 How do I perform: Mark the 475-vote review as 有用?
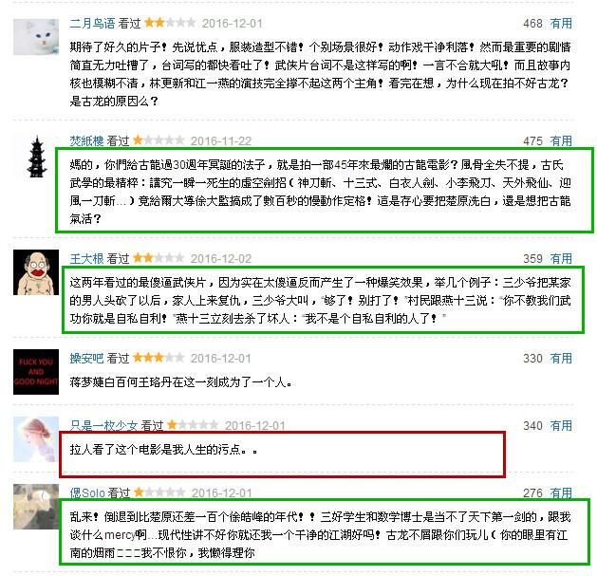pyautogui.click(x=561, y=141)
